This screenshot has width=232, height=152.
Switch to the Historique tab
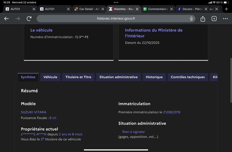point(154,77)
